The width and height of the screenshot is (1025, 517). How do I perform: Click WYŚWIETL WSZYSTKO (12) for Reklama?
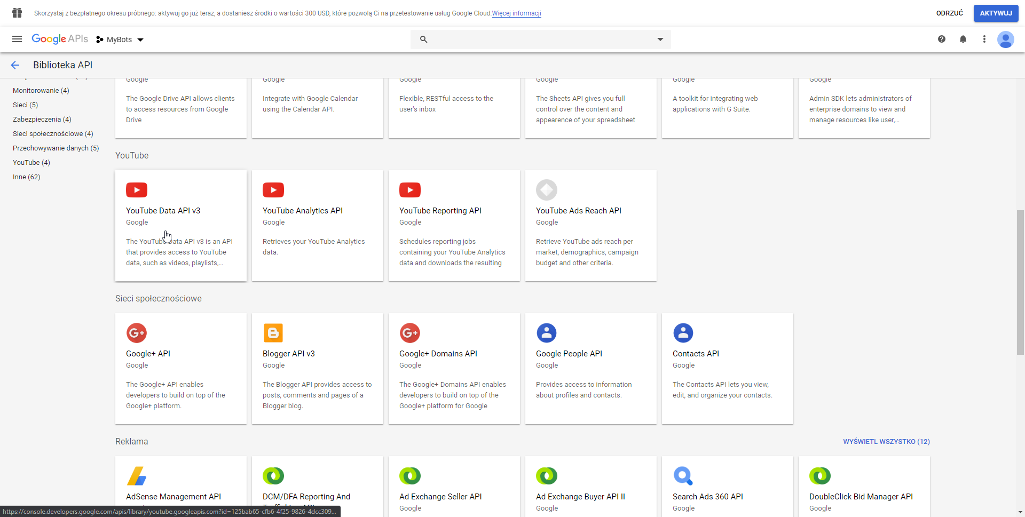click(x=886, y=442)
